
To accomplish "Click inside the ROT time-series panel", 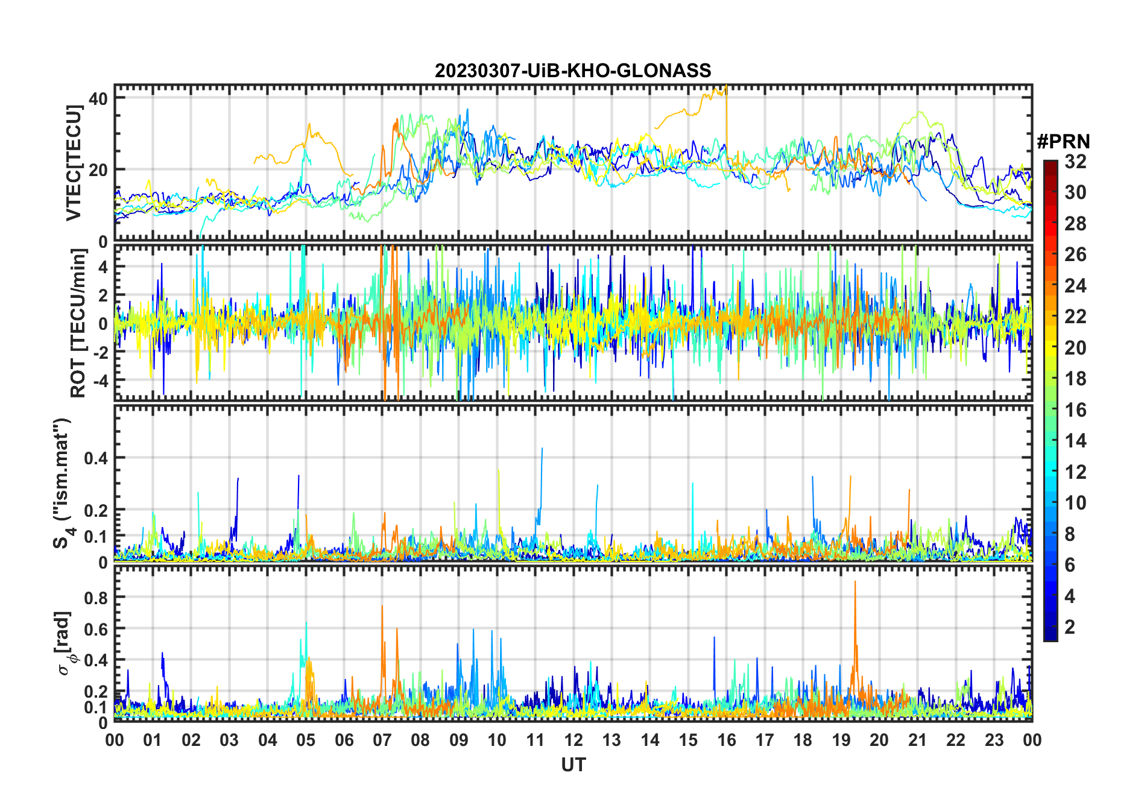I will (x=573, y=322).
